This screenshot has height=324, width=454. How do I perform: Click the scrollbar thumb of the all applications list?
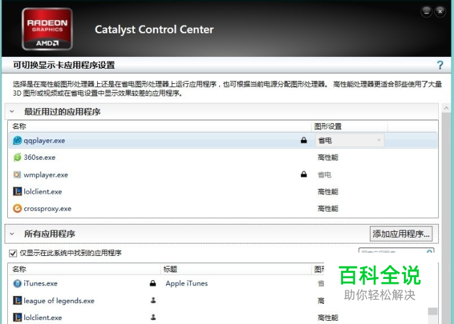click(432, 312)
